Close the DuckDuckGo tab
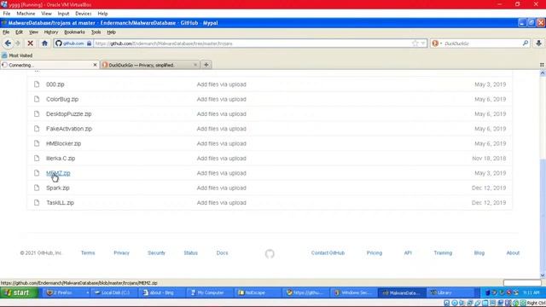The height and width of the screenshot is (307, 546). click(x=195, y=65)
